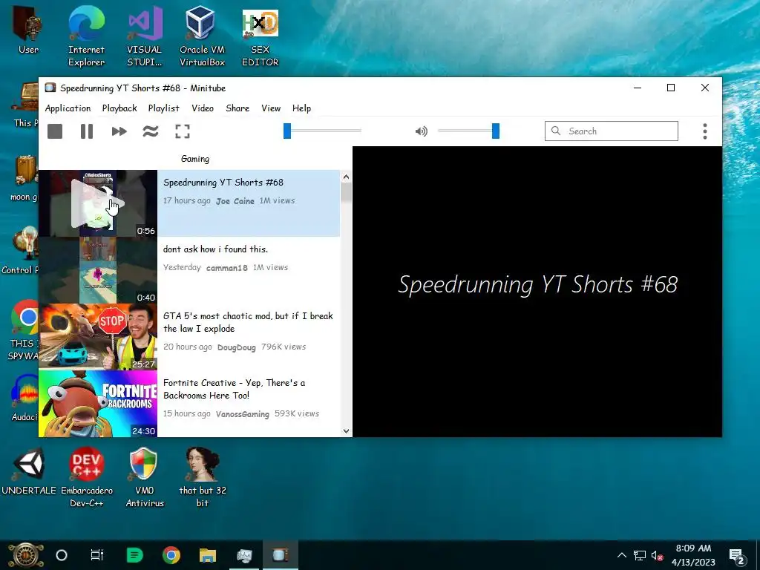
Task: Open 'that but 32 bit' desktop icon
Action: point(203,477)
